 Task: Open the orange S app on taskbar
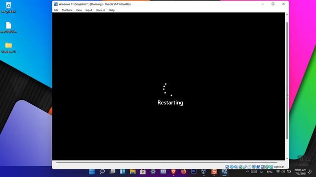pos(214,172)
